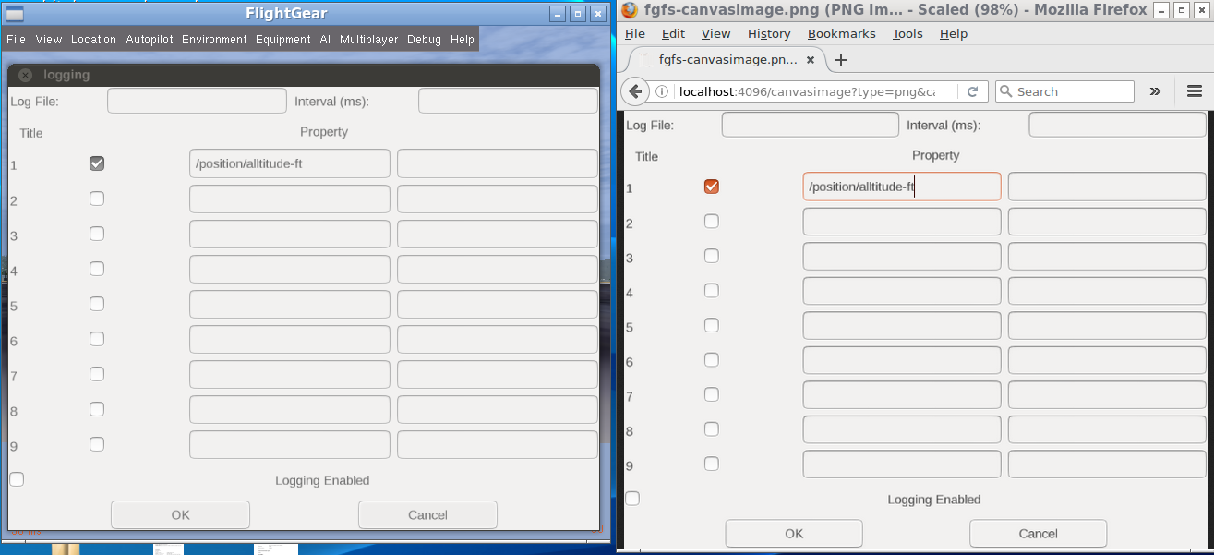This screenshot has width=1214, height=555.
Task: Open FlightGear View menu
Action: pyautogui.click(x=49, y=40)
